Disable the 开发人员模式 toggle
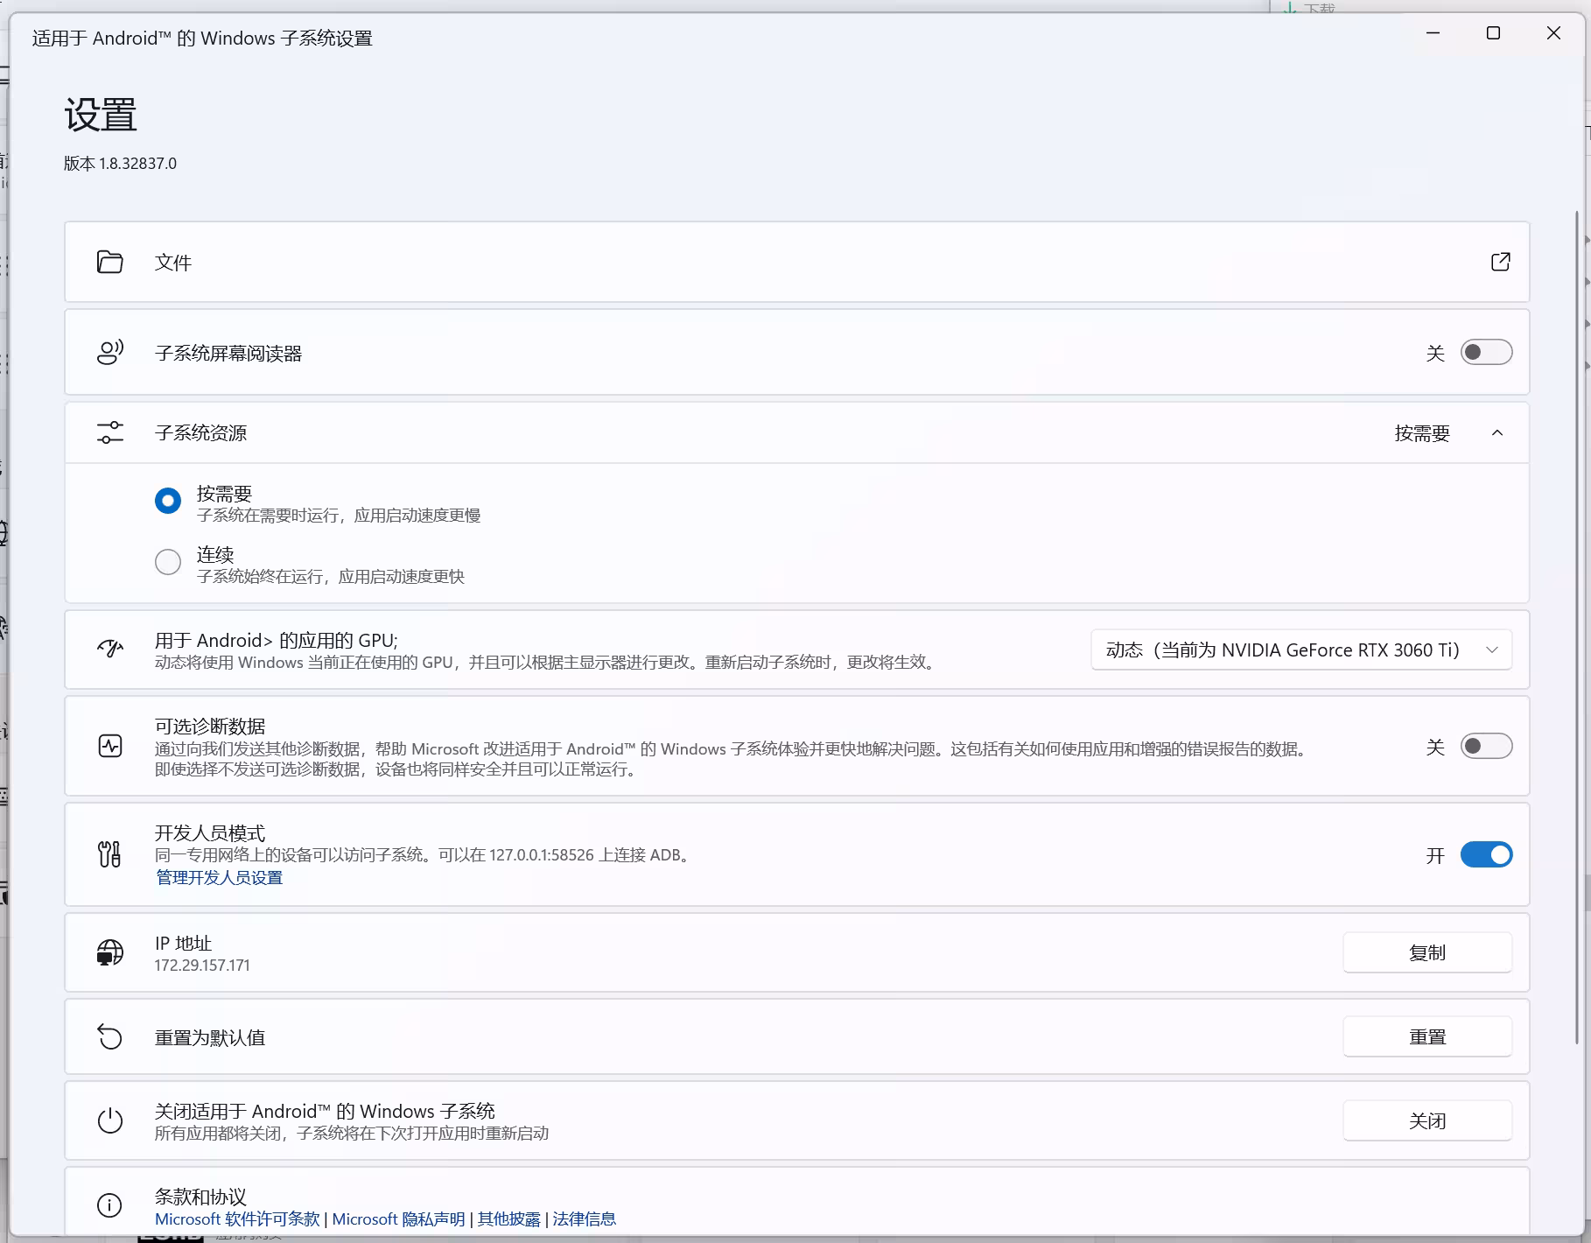1591x1243 pixels. (x=1485, y=854)
